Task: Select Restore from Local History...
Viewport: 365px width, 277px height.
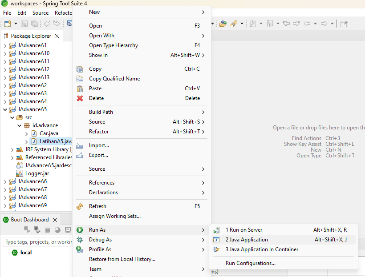Action: tap(142, 259)
